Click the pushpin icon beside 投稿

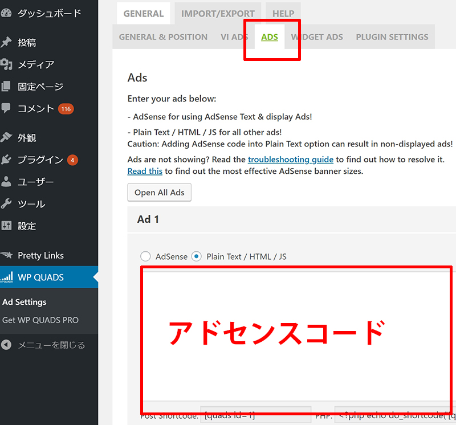click(6, 42)
